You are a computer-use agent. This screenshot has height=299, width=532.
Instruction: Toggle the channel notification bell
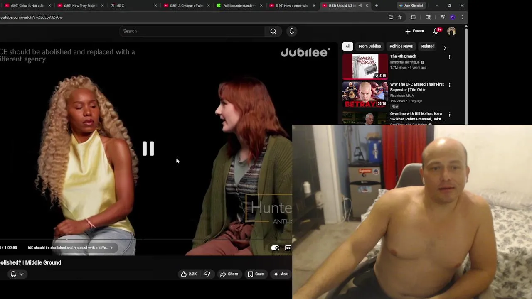click(x=13, y=274)
